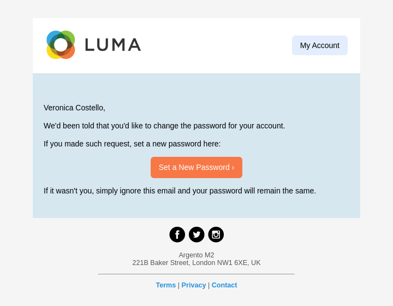Click the Luma colorful circle logo

click(61, 45)
